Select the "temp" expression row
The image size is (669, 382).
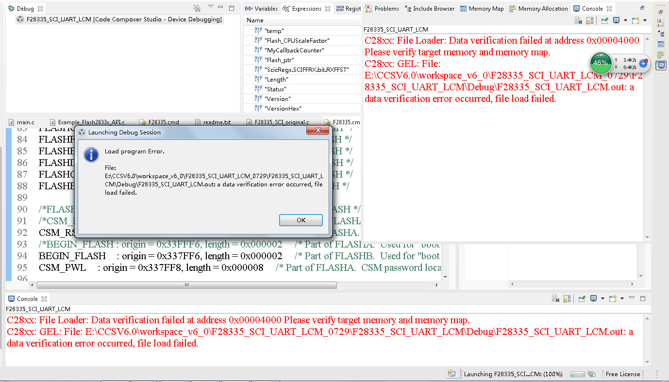302,31
